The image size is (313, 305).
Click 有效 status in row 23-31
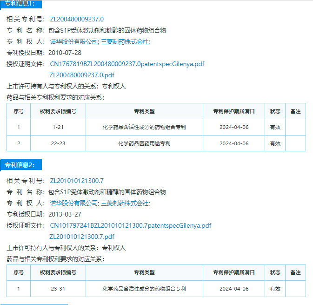coord(275,289)
